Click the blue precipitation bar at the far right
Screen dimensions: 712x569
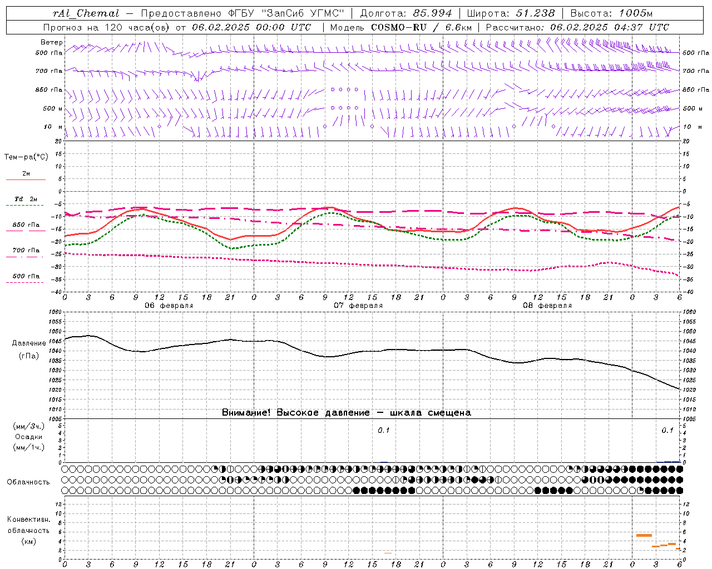pyautogui.click(x=672, y=462)
